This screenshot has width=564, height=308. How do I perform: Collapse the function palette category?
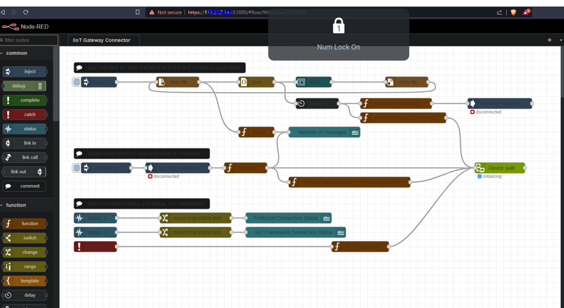click(x=16, y=205)
